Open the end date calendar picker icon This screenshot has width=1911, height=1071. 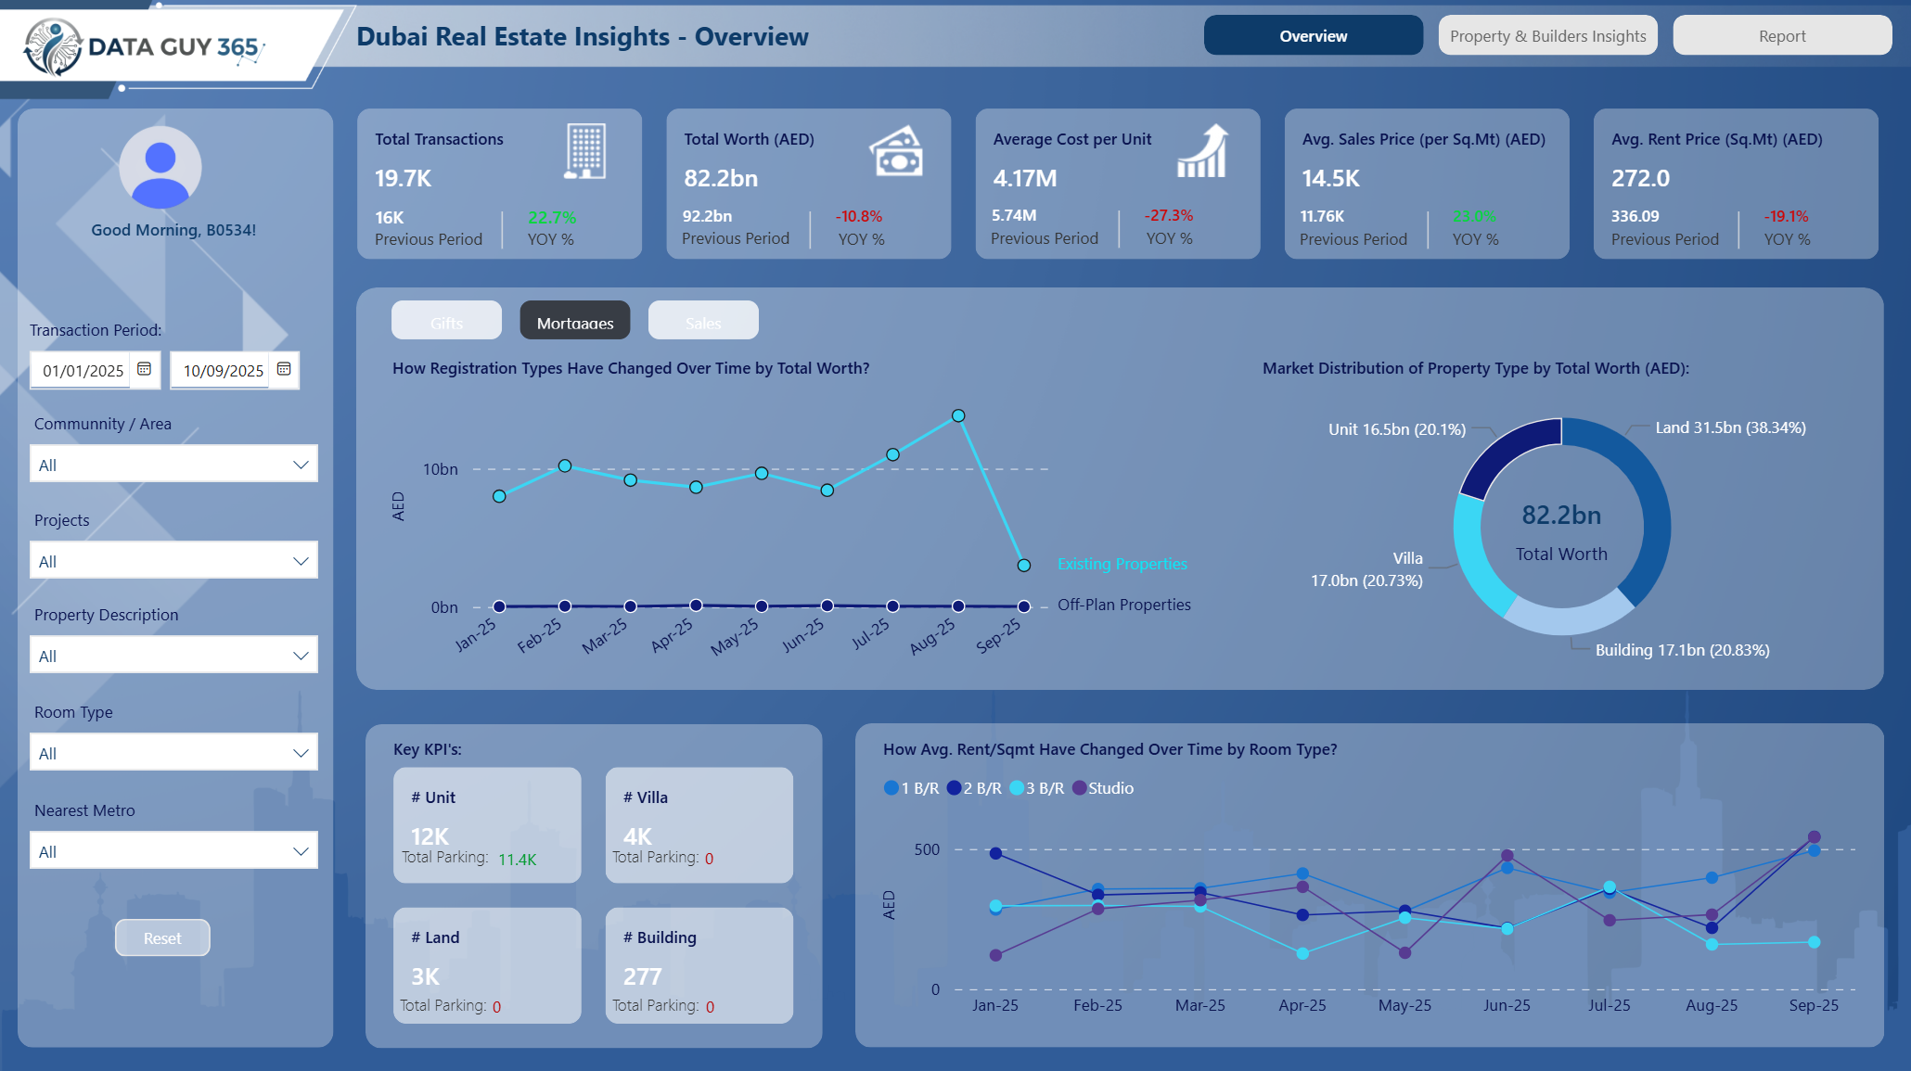(284, 369)
